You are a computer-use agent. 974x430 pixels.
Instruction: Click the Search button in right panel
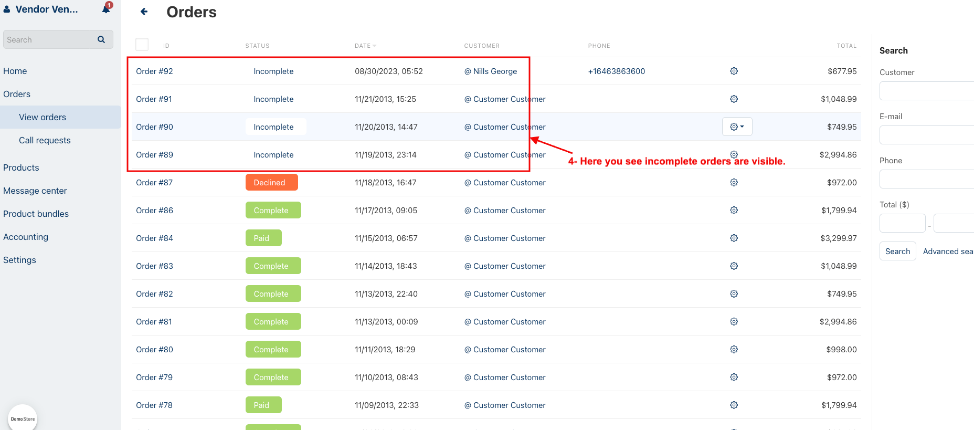pos(897,251)
